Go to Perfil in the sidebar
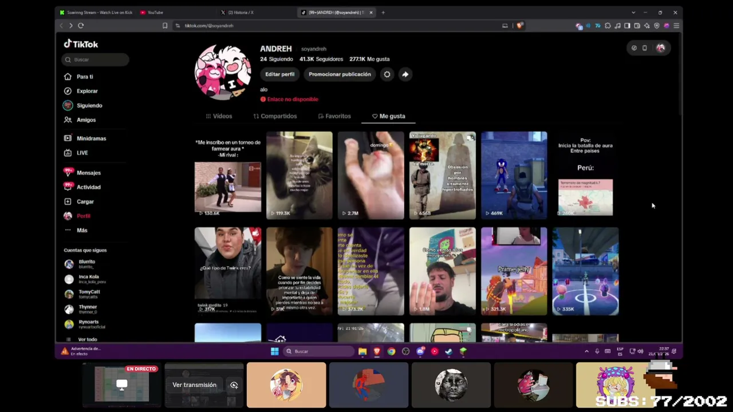The height and width of the screenshot is (412, 733). click(x=77, y=216)
